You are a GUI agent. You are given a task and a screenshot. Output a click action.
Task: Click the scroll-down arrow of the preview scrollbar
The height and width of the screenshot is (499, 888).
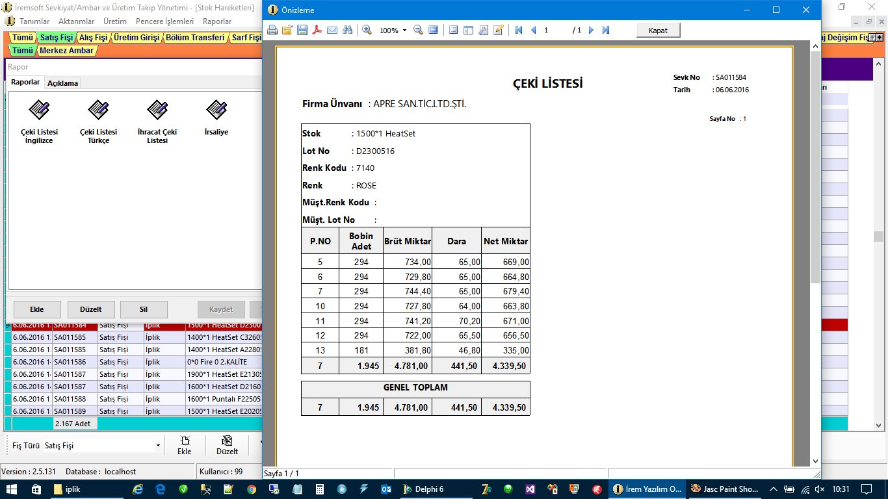(815, 461)
